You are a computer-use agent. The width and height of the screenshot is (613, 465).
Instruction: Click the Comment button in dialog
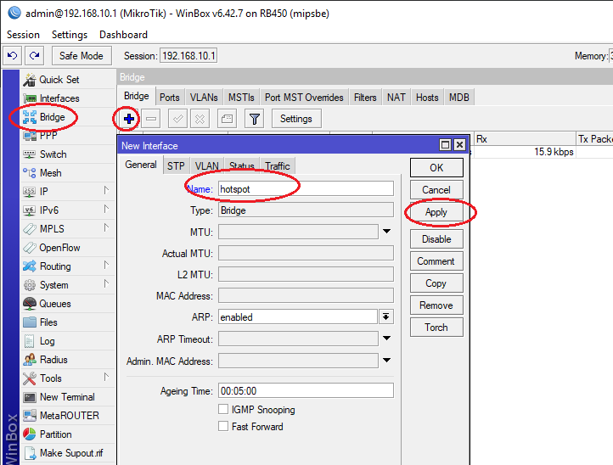(x=436, y=261)
